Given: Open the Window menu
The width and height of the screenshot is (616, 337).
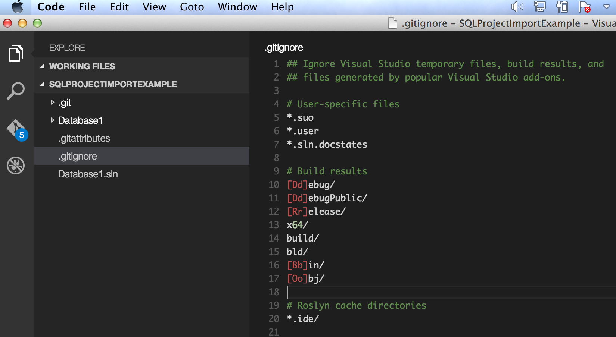Looking at the screenshot, I should click(237, 7).
